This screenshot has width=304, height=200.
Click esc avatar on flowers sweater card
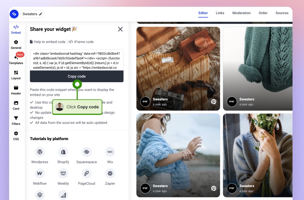click(x=232, y=188)
